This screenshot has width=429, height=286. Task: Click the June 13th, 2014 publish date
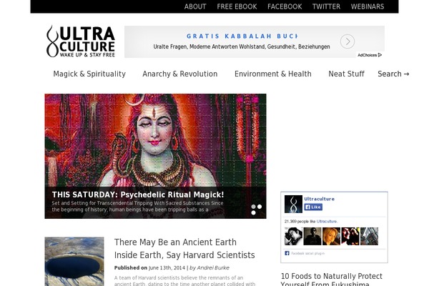pyautogui.click(x=167, y=267)
